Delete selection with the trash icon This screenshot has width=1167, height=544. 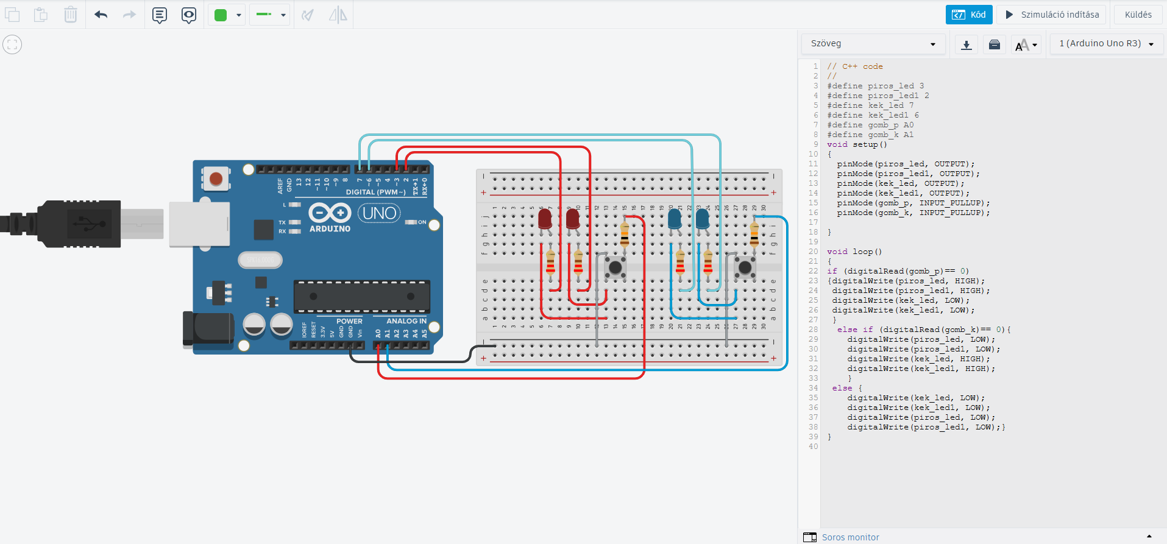[71, 15]
